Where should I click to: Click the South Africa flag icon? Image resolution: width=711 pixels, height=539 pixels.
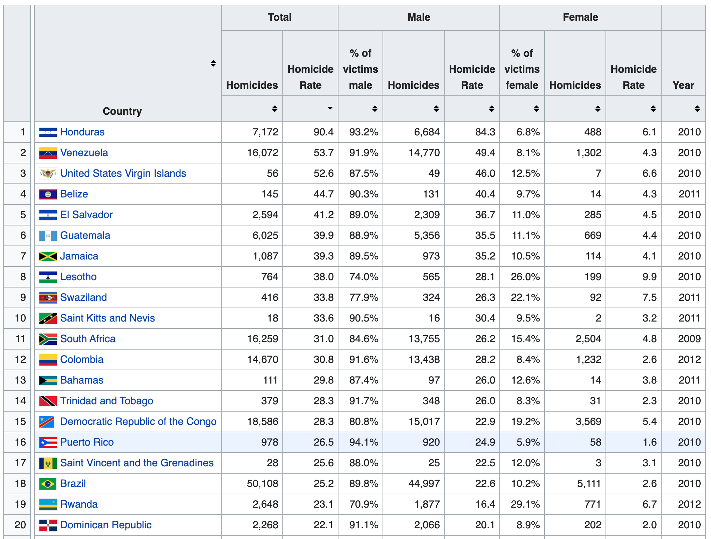(48, 339)
